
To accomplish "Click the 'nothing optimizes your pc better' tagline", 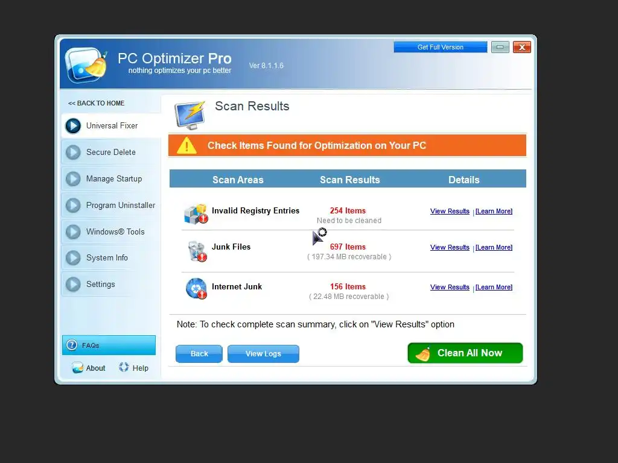I will [x=180, y=71].
